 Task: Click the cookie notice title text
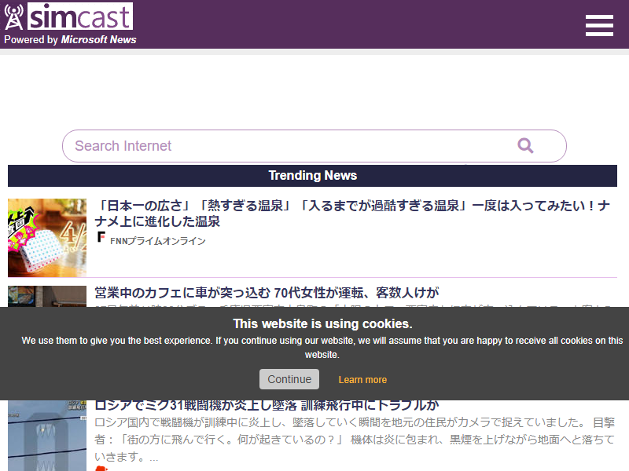tap(322, 323)
